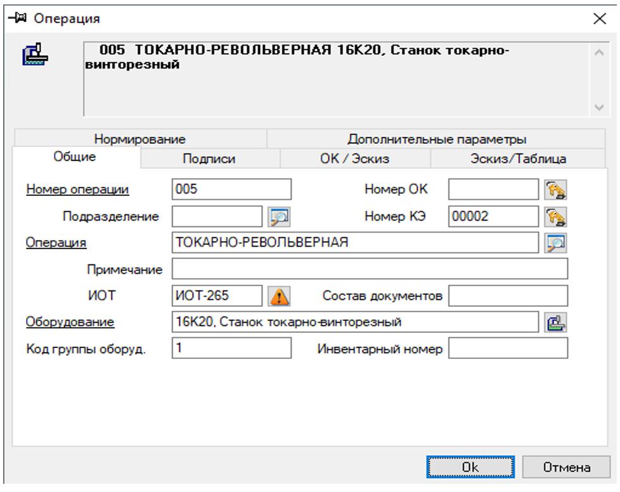
Task: Focus the Инвентарный номер field
Action: [509, 349]
